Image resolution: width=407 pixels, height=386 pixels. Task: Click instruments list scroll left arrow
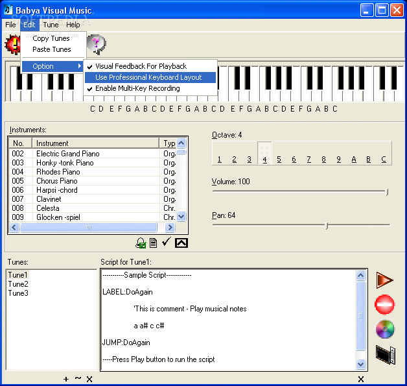click(x=14, y=228)
